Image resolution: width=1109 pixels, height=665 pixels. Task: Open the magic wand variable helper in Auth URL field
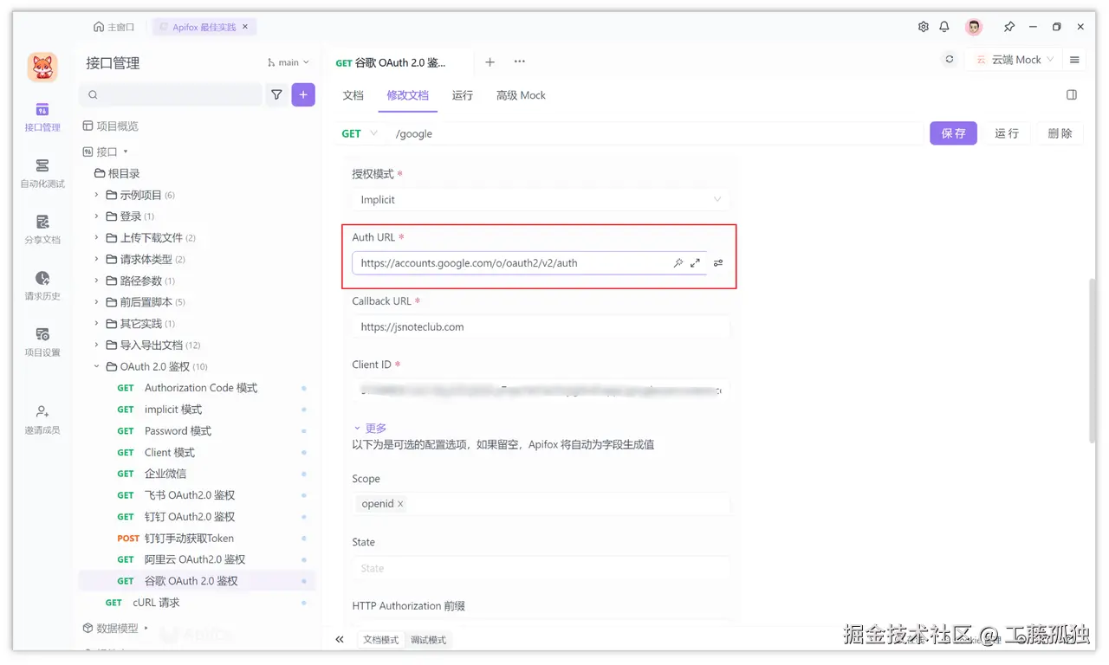pyautogui.click(x=678, y=262)
